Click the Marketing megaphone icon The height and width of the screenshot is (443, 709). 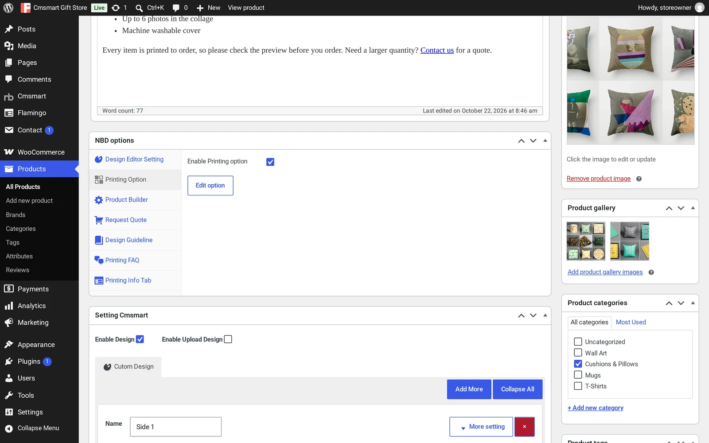[x=9, y=323]
